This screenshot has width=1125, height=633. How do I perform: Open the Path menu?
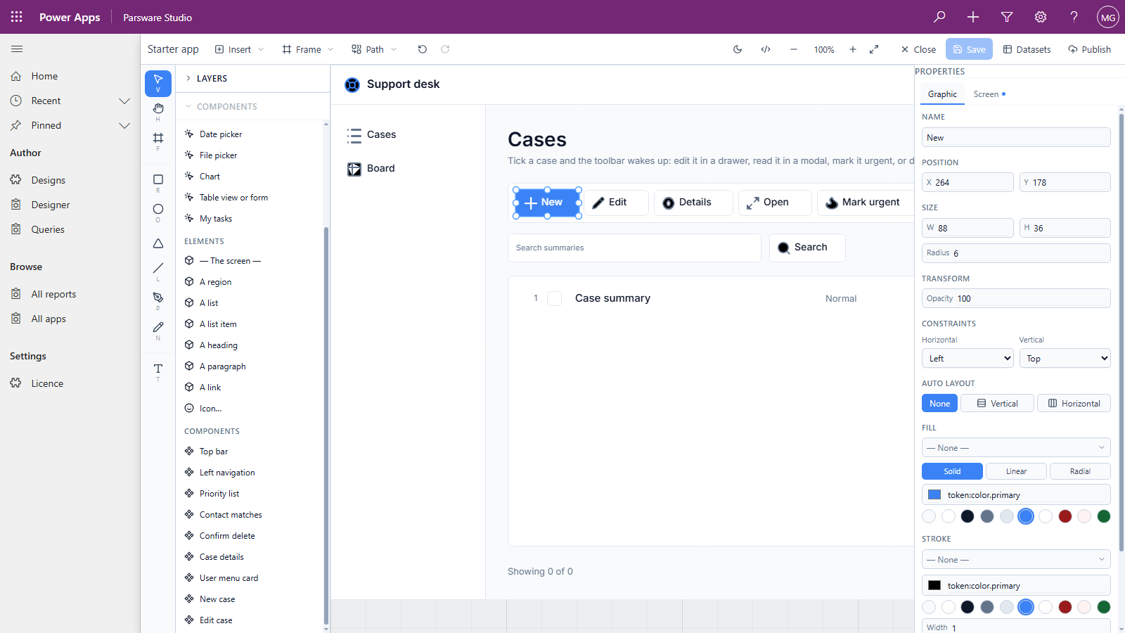click(374, 49)
